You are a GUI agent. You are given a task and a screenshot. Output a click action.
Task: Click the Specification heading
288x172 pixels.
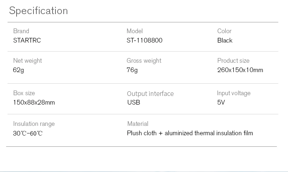(39, 11)
